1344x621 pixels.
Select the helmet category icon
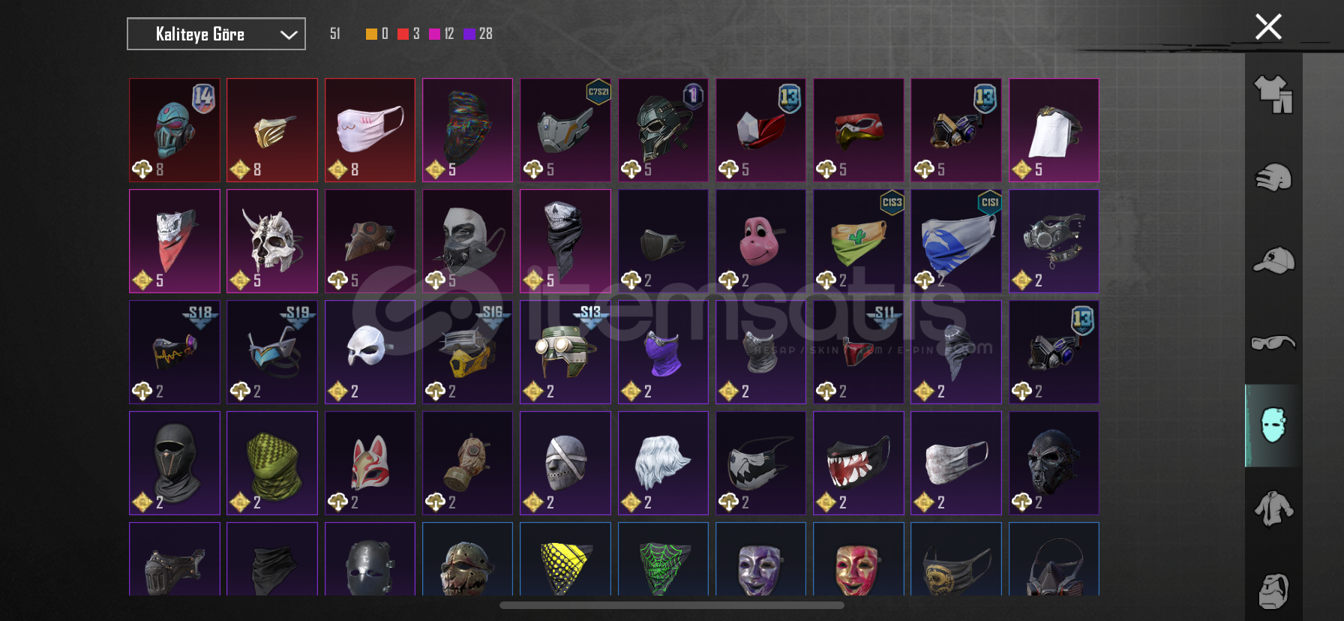point(1273,178)
